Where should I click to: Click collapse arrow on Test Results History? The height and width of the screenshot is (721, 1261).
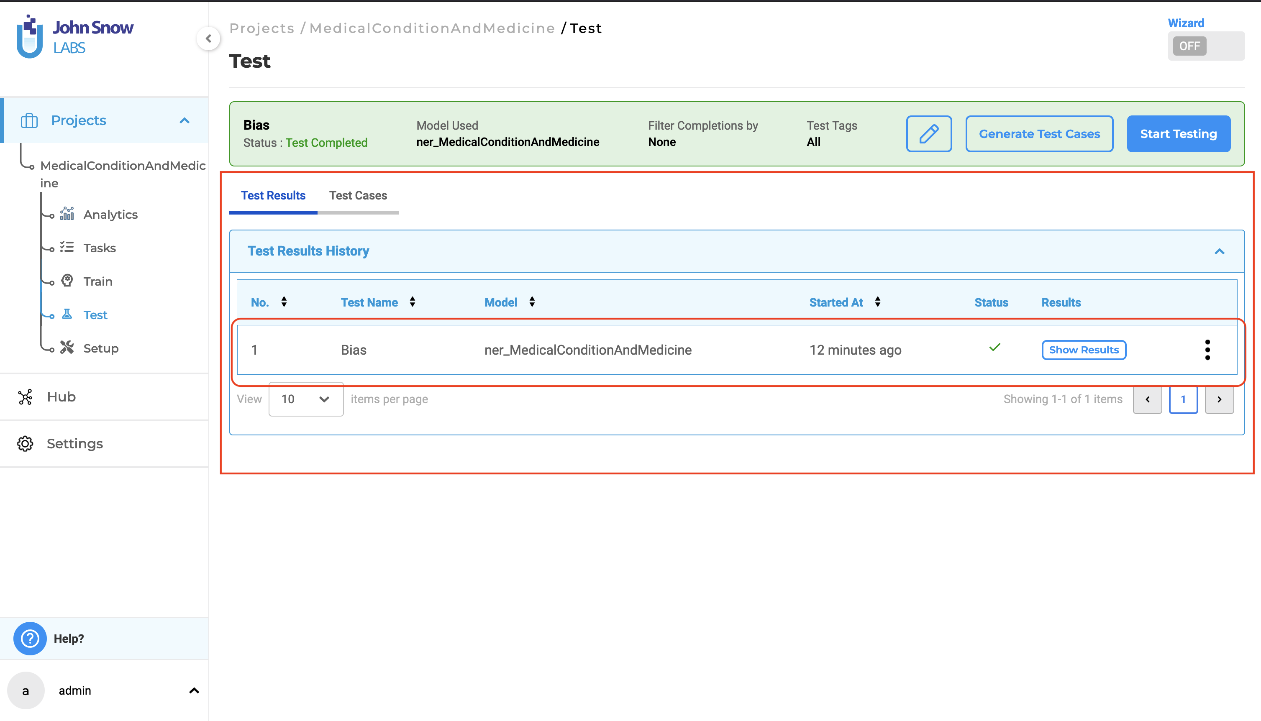click(1220, 251)
